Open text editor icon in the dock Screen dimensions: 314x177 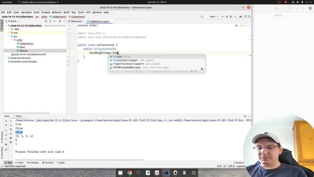click(148, 173)
